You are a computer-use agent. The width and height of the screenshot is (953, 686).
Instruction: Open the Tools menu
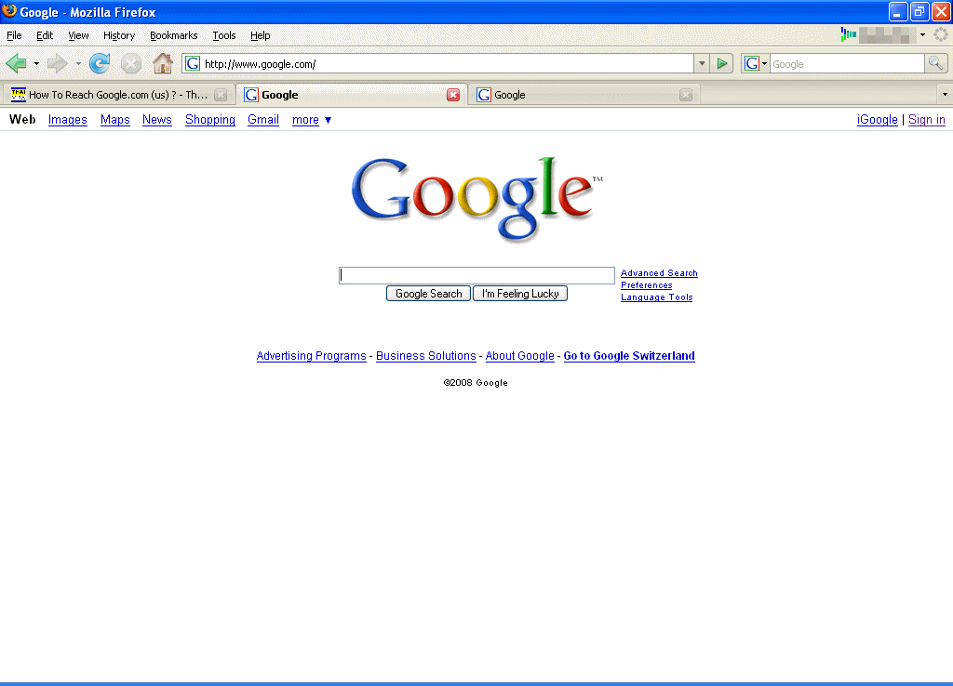click(x=223, y=35)
